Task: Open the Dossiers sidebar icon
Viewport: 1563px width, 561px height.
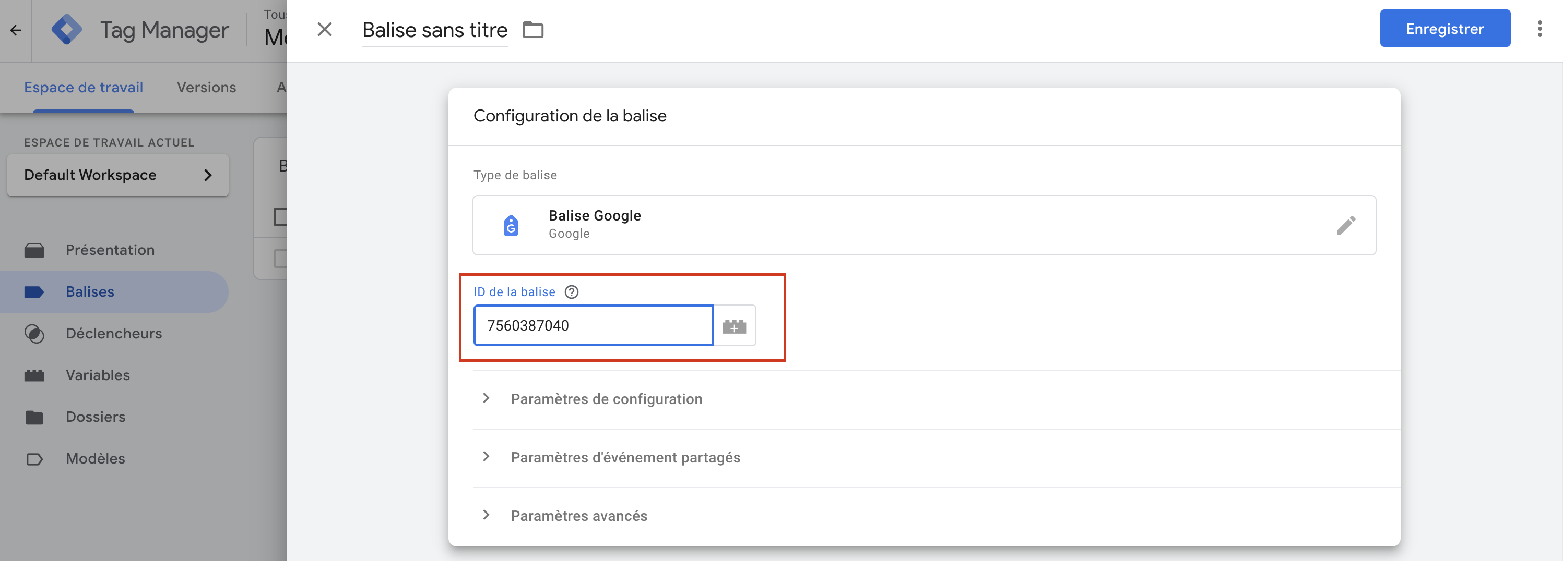Action: pyautogui.click(x=34, y=417)
